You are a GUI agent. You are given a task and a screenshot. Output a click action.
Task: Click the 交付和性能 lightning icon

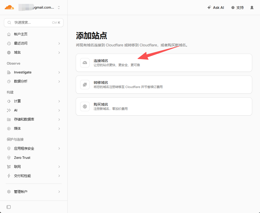click(x=9, y=176)
